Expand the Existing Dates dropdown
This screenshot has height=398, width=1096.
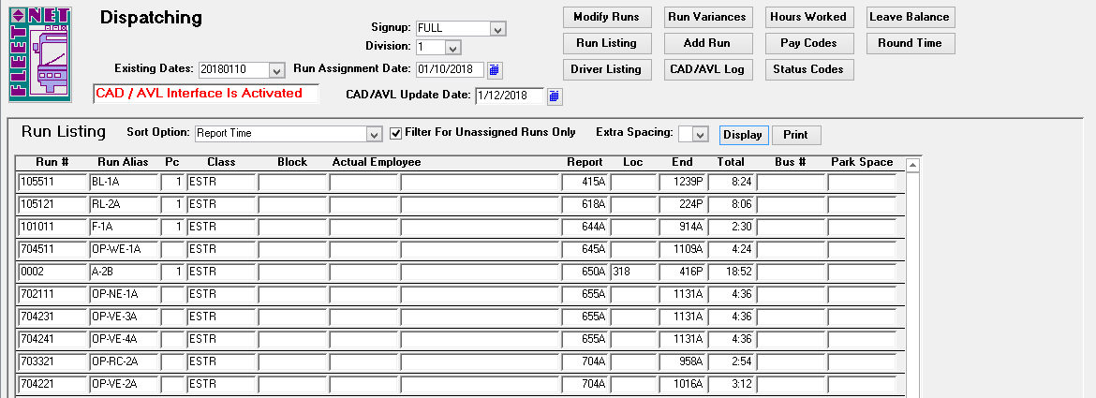click(275, 70)
